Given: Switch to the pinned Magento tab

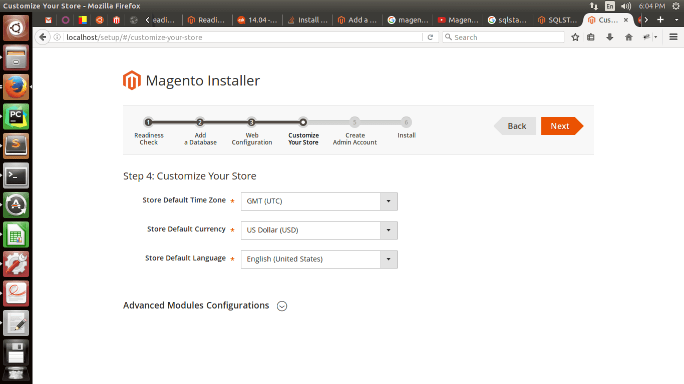Looking at the screenshot, I should 117,20.
